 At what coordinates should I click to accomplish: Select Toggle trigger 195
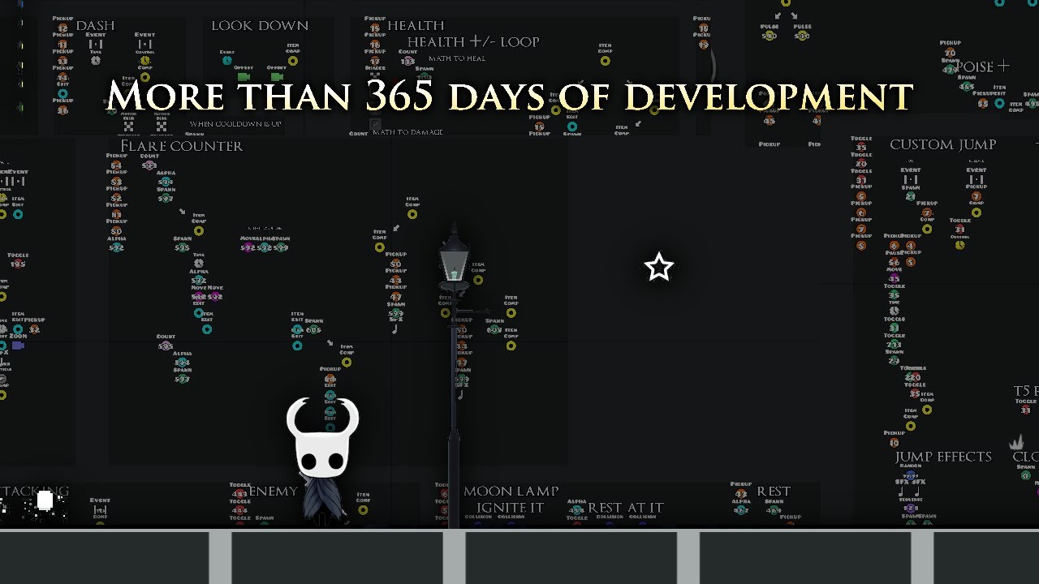pos(18,264)
